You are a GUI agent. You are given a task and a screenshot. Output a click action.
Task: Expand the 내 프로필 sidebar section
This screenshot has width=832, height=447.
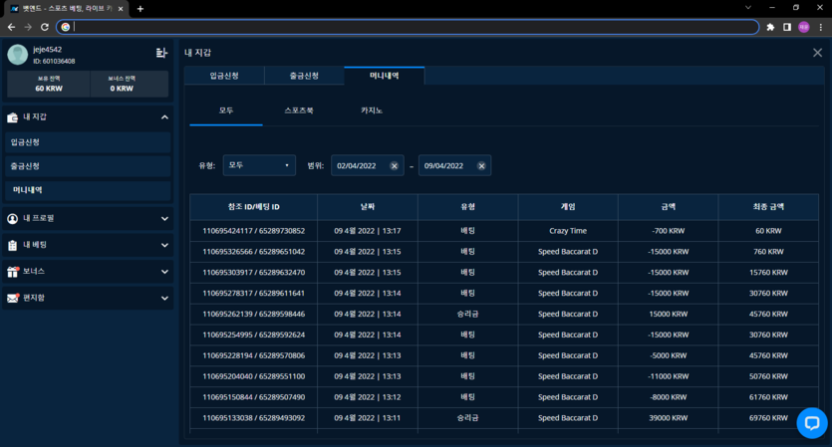[164, 218]
